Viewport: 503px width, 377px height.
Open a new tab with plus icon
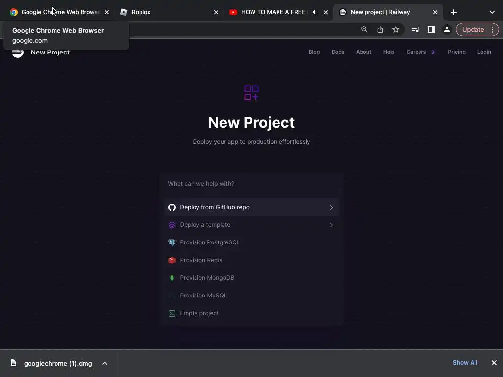point(453,12)
